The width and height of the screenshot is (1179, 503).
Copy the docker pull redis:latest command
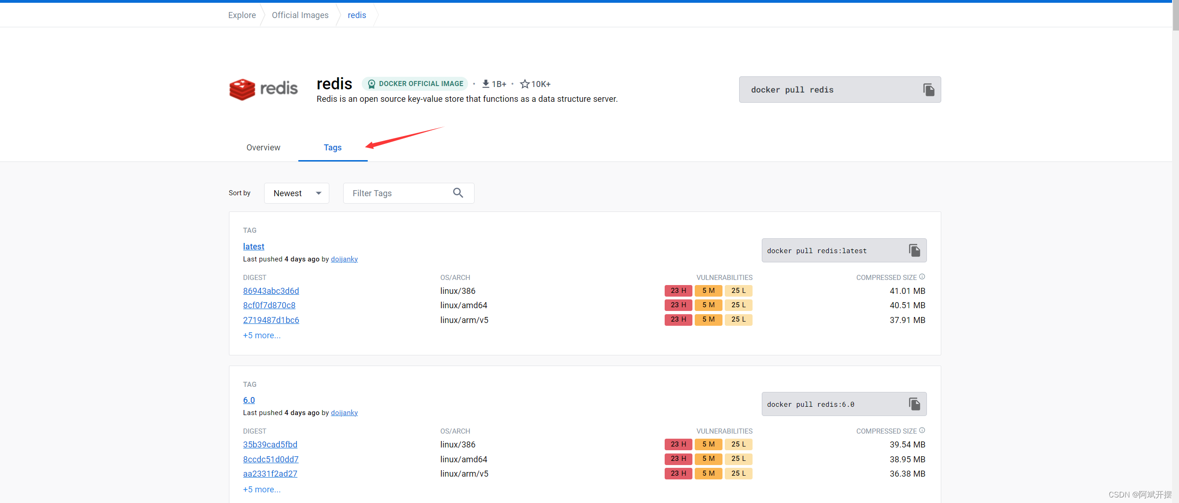(914, 250)
